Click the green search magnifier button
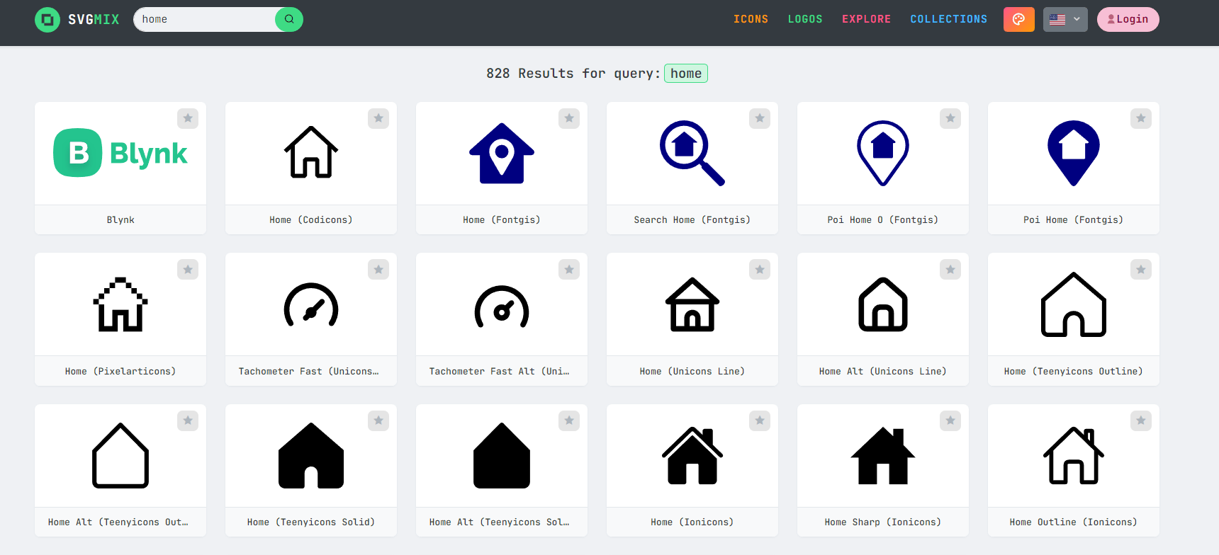Viewport: 1219px width, 555px height. [289, 19]
